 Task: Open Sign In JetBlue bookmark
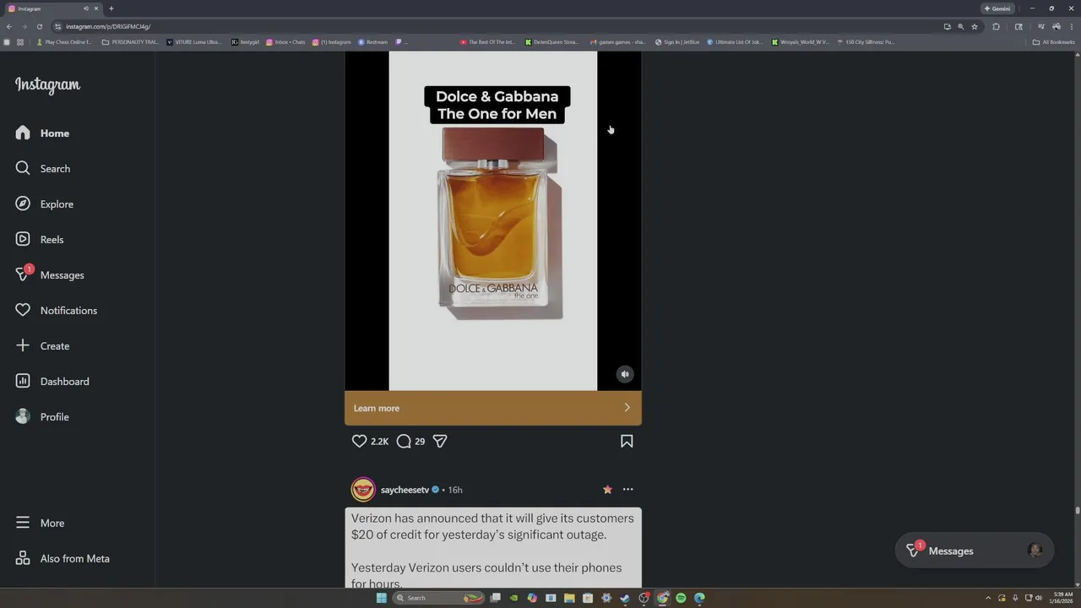coord(677,41)
